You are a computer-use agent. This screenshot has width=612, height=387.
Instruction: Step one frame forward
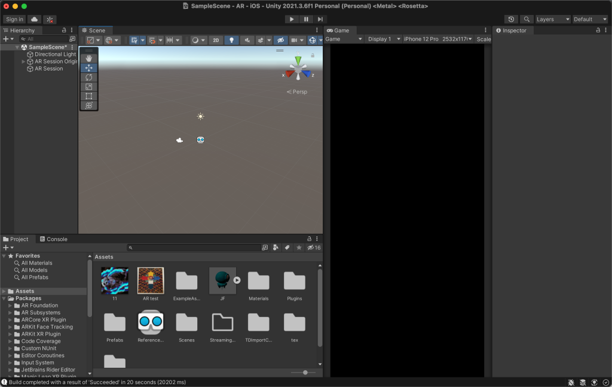(x=320, y=19)
